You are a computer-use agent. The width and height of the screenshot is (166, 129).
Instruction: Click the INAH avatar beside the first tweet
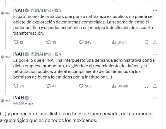point(6,13)
